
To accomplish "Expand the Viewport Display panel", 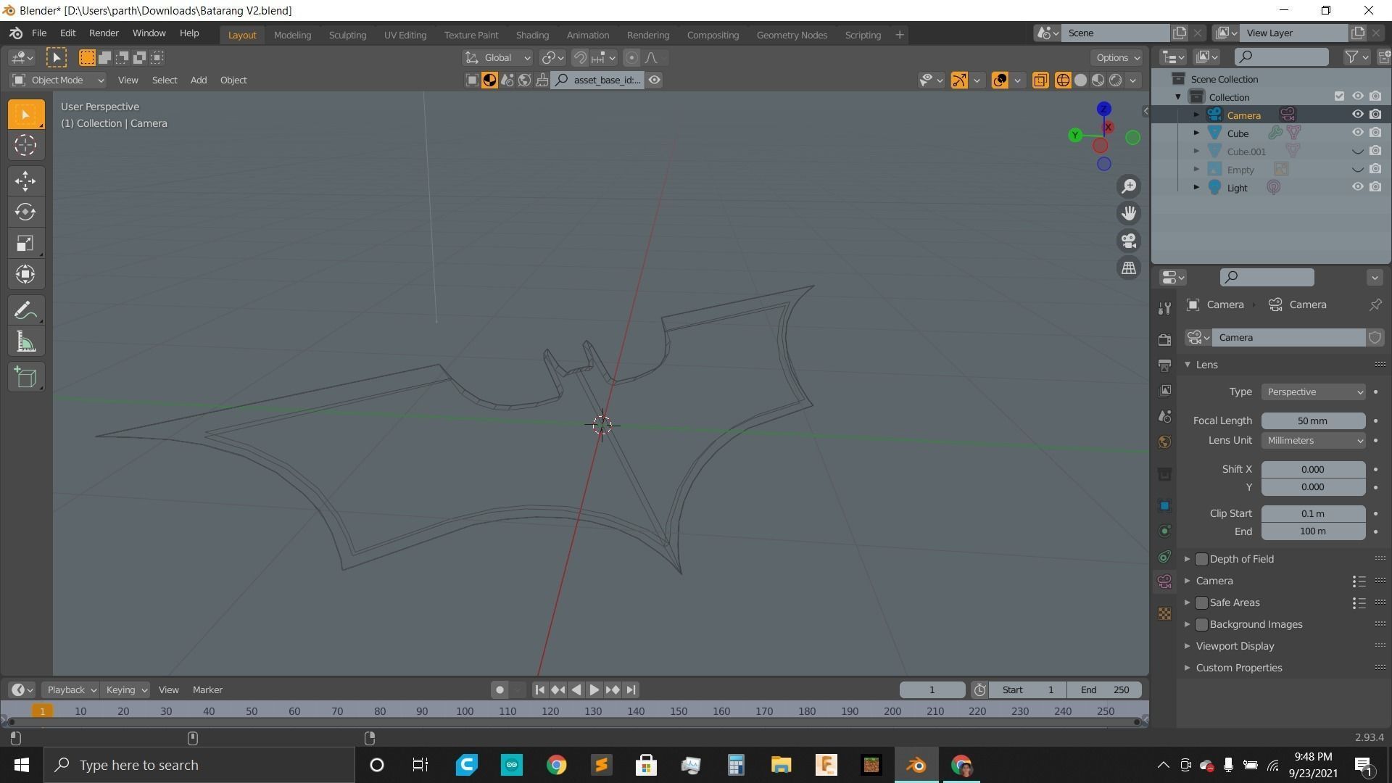I will click(x=1235, y=646).
